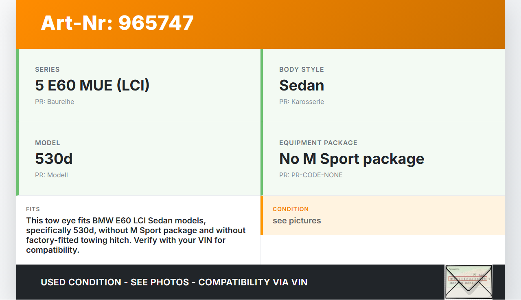The height and width of the screenshot is (300, 521).
Task: Click the Art-Nr: 965747 heading
Action: (x=117, y=23)
